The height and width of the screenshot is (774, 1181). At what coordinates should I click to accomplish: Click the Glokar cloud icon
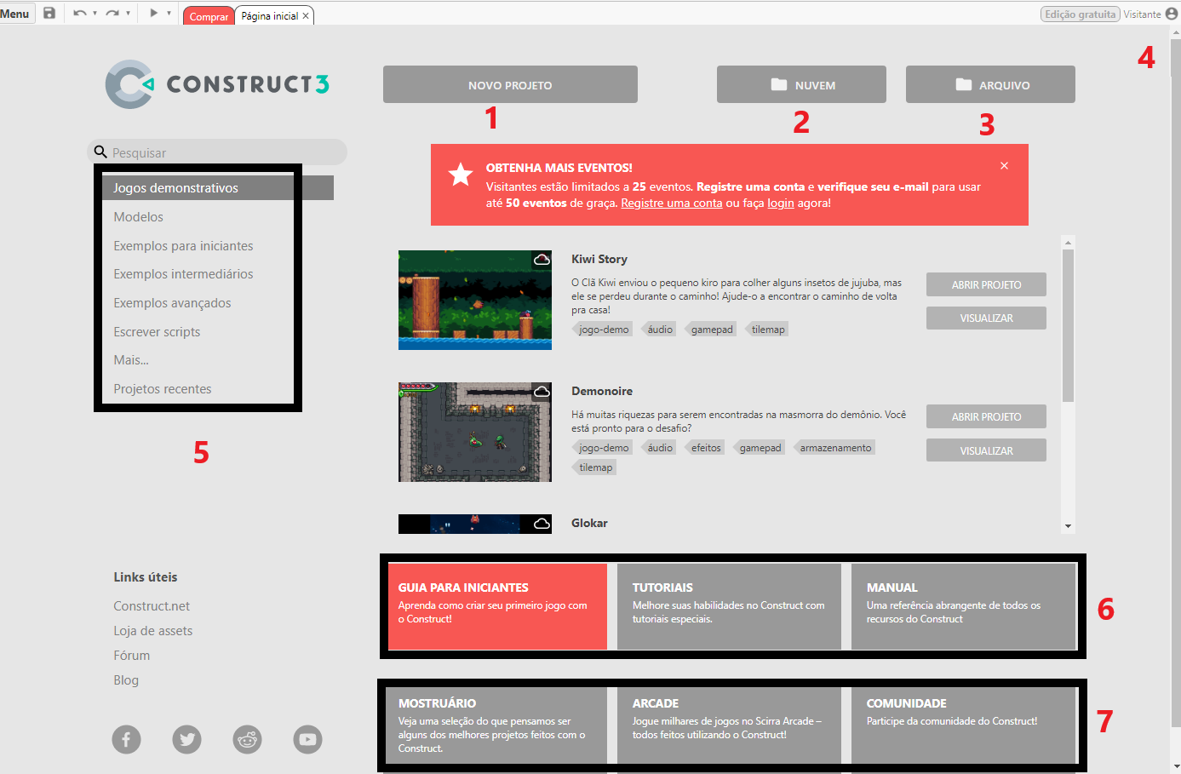(542, 523)
